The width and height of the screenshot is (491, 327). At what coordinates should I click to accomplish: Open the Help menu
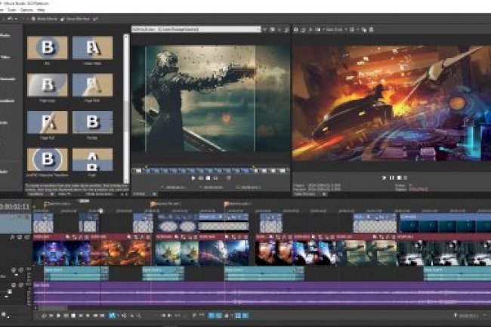click(x=42, y=10)
